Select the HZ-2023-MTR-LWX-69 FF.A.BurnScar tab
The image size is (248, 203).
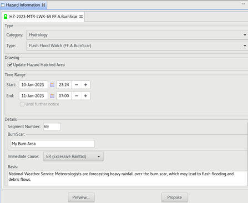tap(43, 17)
